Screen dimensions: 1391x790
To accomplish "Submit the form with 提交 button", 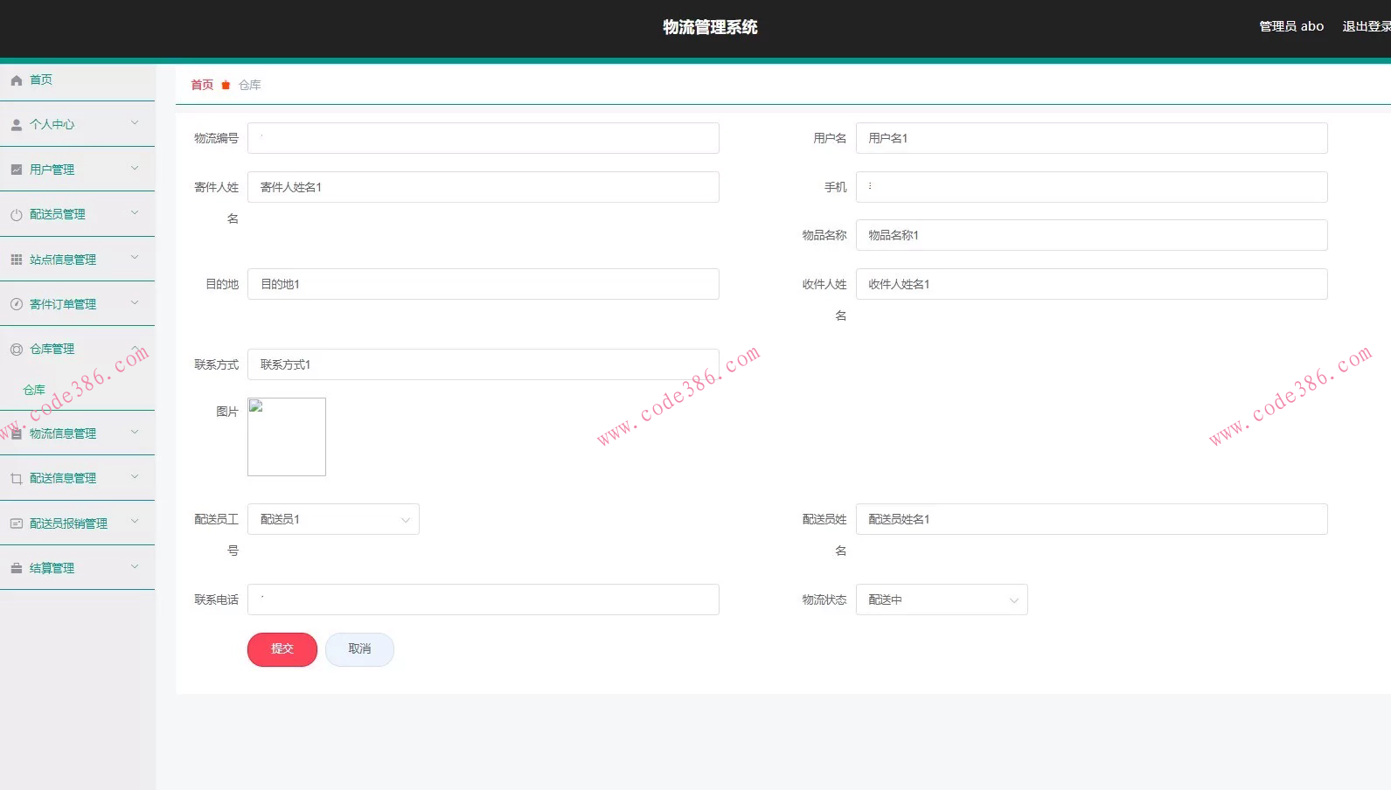I will [282, 649].
